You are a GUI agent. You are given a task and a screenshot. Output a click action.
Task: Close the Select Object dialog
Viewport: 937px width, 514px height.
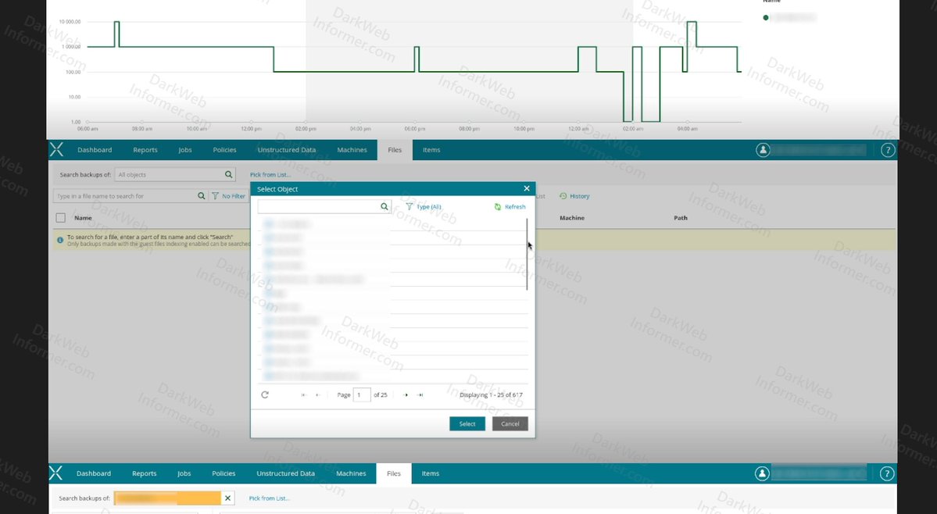tap(527, 188)
